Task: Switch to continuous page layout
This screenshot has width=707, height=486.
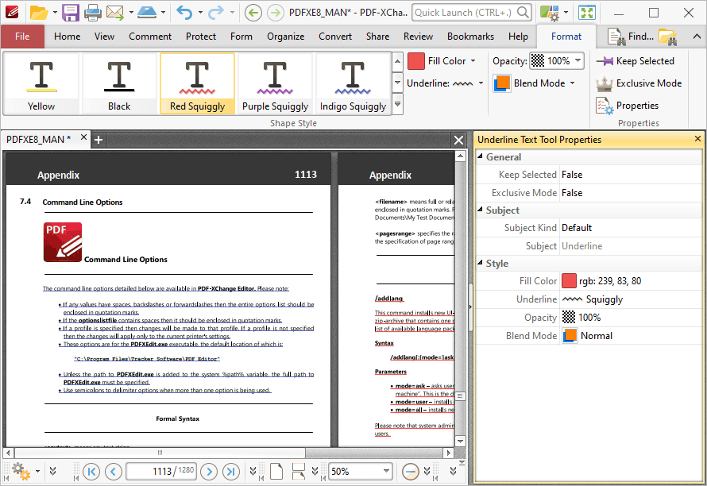Action: click(298, 472)
